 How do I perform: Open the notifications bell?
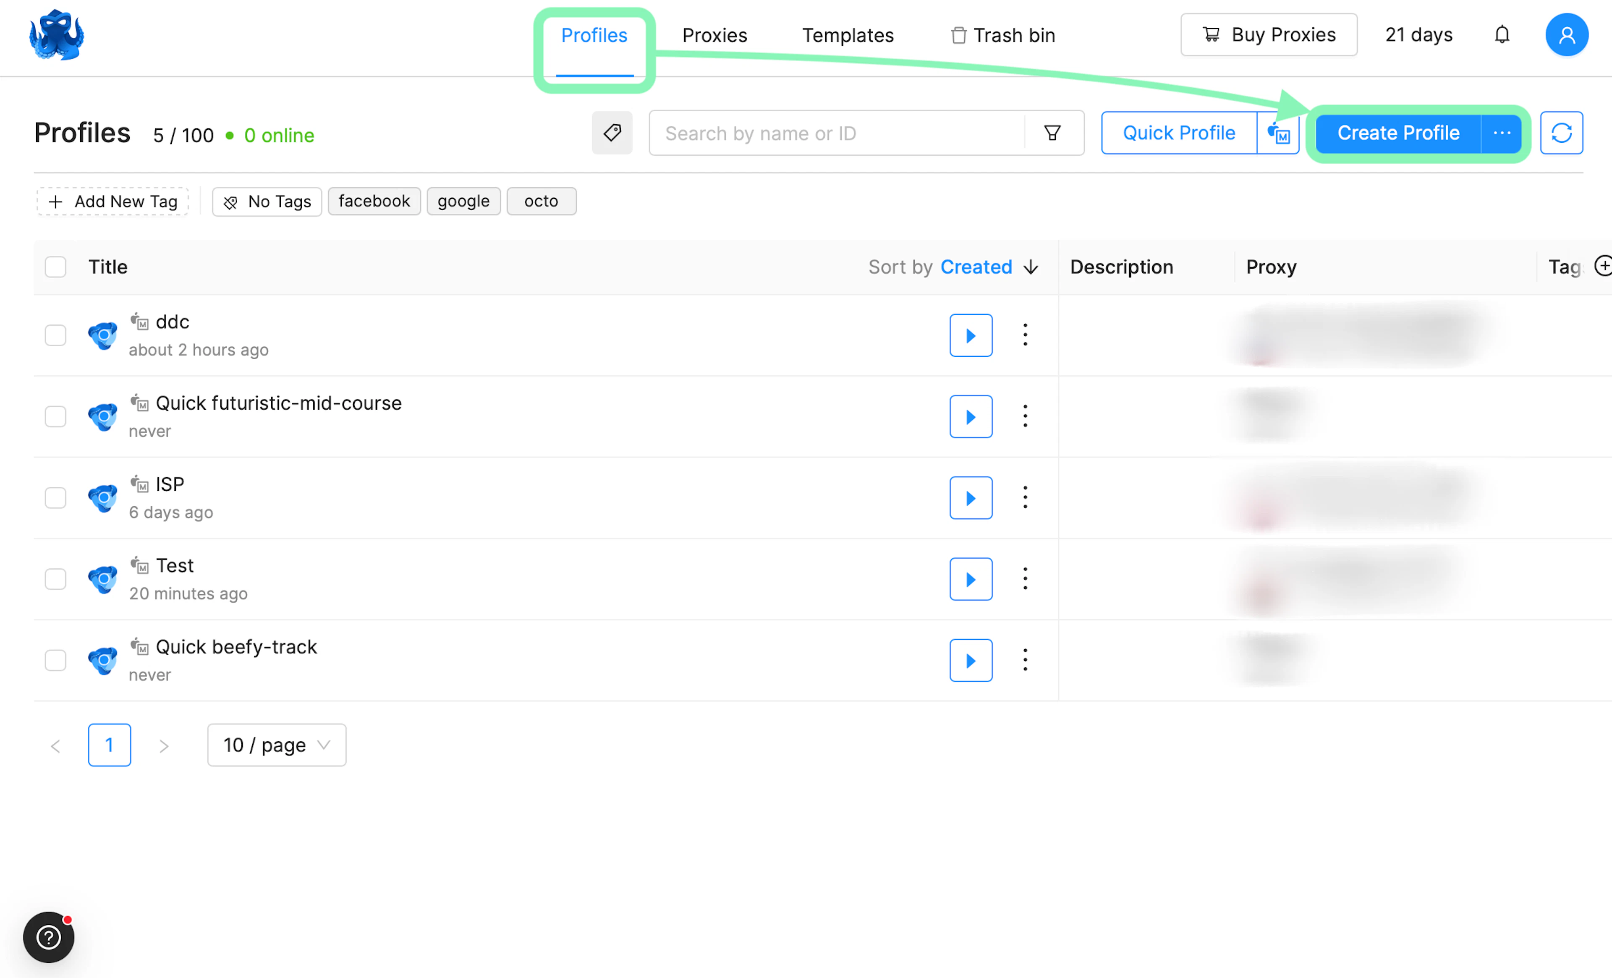click(1502, 35)
